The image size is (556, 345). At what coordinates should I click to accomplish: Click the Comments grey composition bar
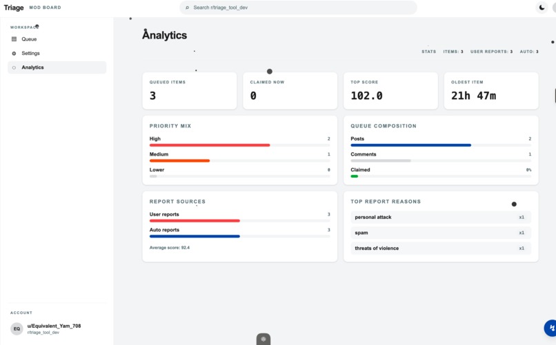pos(381,160)
